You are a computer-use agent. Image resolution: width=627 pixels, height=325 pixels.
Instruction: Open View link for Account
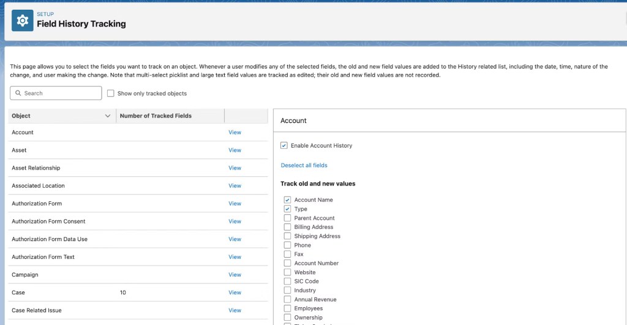click(235, 132)
